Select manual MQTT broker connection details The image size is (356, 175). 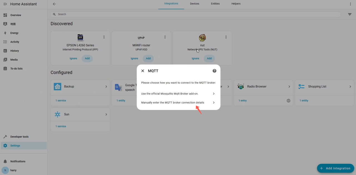pos(178,102)
